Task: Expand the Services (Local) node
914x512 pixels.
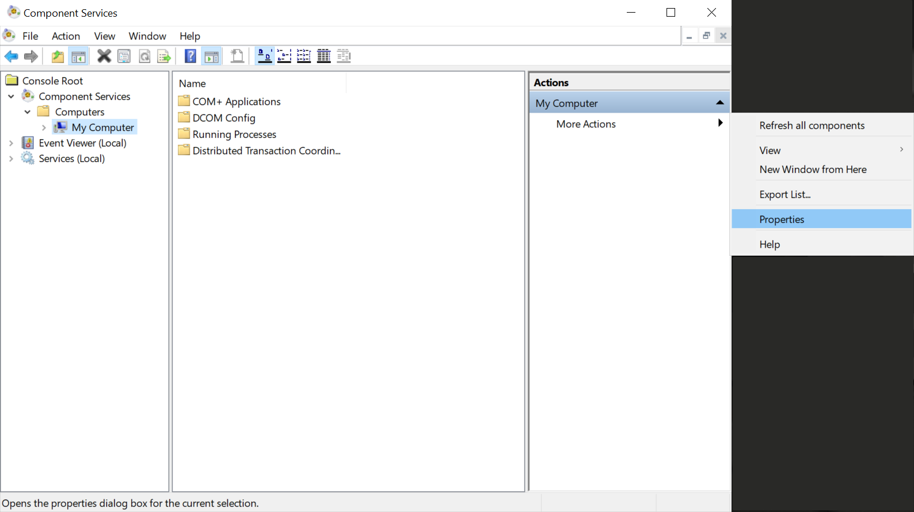Action: [x=11, y=159]
